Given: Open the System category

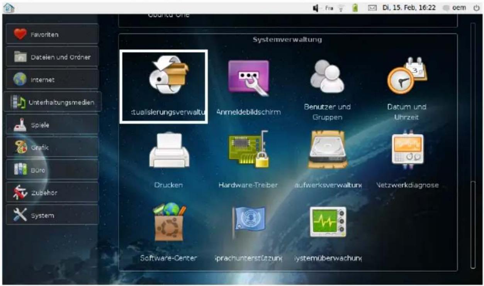Looking at the screenshot, I should 52,215.
